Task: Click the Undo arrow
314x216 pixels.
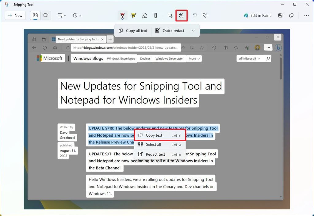Action: pyautogui.click(x=195, y=15)
